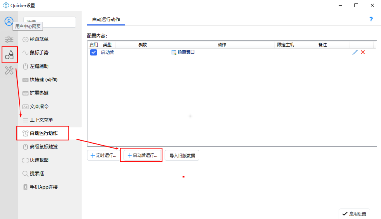Select the 自动运行动作 tab header
This screenshot has height=219, width=381.
pyautogui.click(x=106, y=20)
